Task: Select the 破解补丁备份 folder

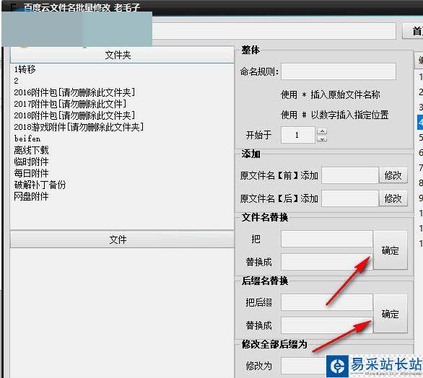Action: (x=40, y=185)
